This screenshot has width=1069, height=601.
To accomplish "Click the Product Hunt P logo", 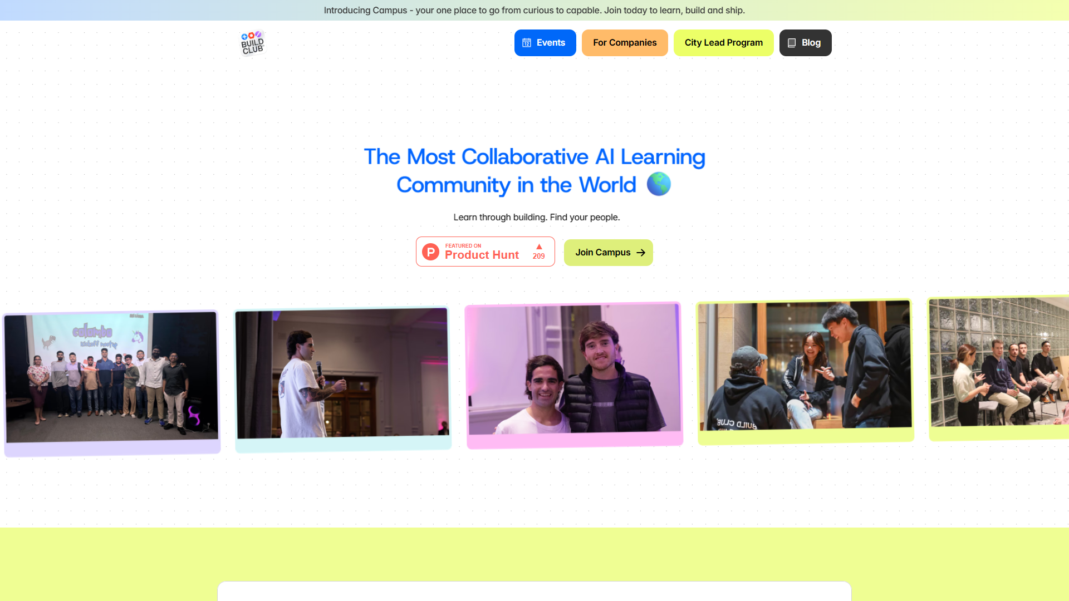I will point(430,252).
